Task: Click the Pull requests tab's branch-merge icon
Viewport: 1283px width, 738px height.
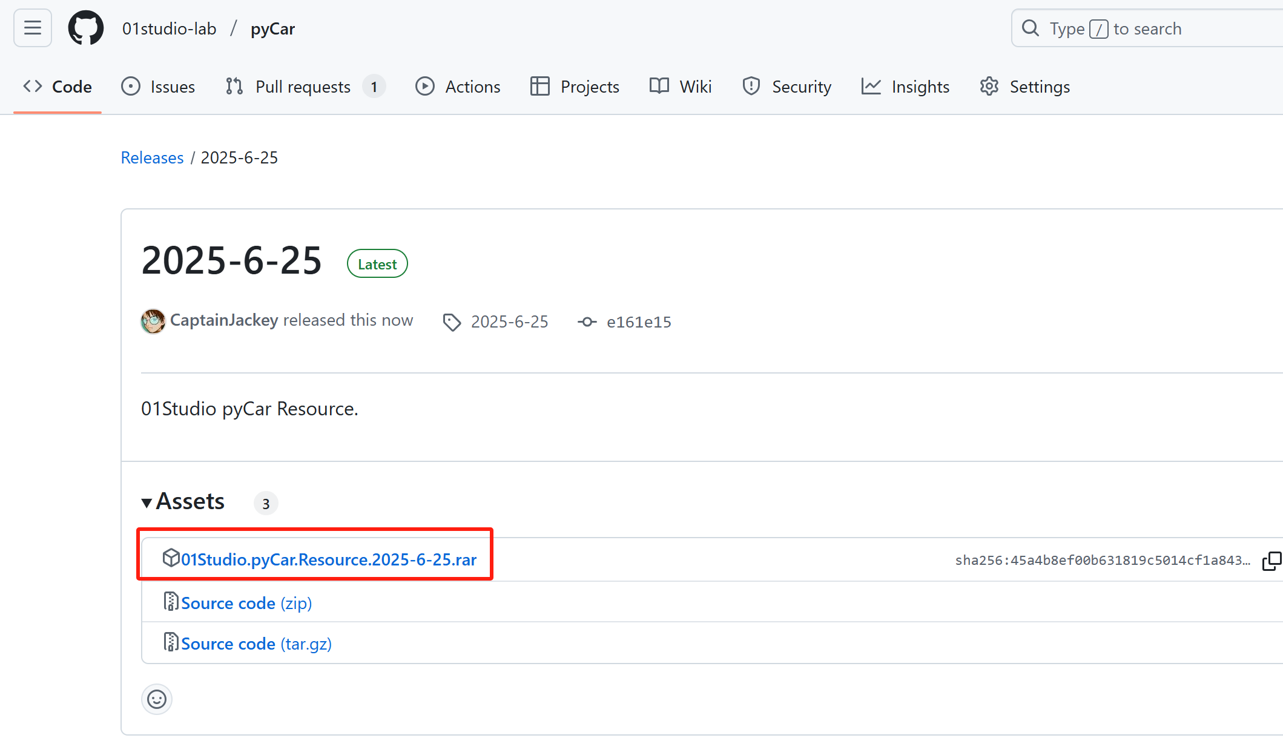Action: [234, 87]
